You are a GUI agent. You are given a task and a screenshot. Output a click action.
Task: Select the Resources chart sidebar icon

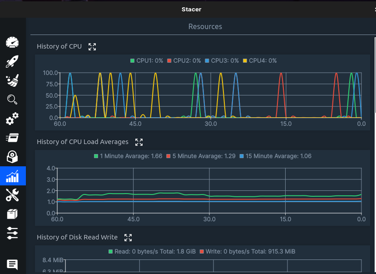pos(12,176)
